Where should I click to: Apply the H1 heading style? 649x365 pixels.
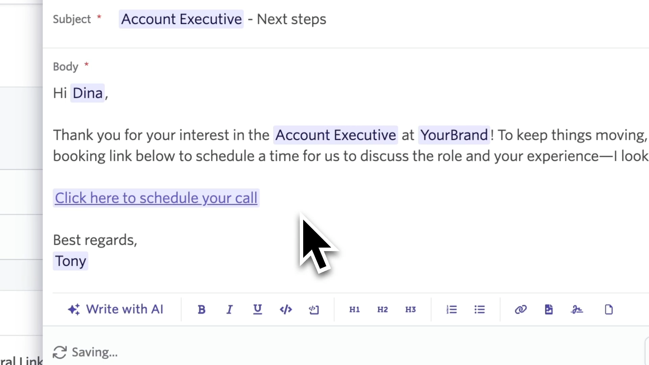coord(355,310)
